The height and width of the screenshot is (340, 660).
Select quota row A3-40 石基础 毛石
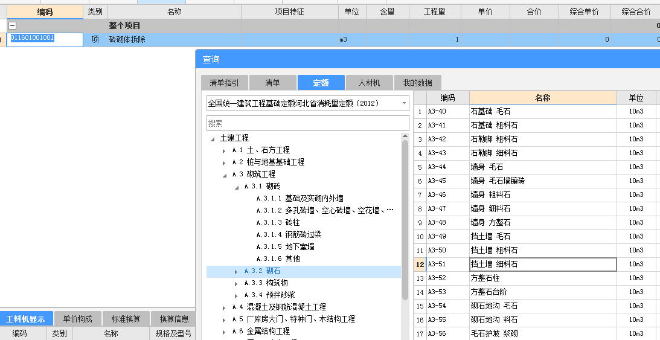pyautogui.click(x=537, y=112)
